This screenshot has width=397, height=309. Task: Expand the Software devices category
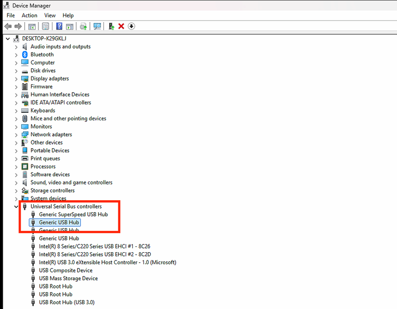point(16,175)
